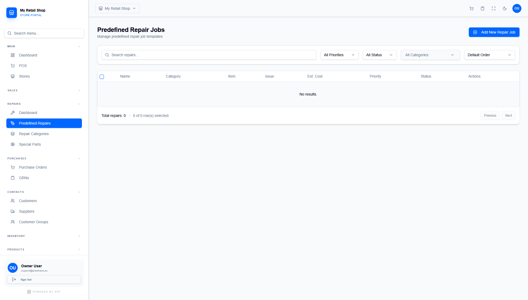Expand the PRODUCTS sidebar section
This screenshot has width=528, height=300.
pyautogui.click(x=44, y=250)
